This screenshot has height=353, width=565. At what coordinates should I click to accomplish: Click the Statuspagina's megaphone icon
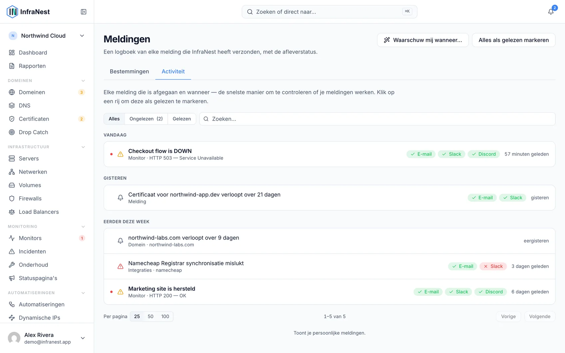[x=12, y=278]
